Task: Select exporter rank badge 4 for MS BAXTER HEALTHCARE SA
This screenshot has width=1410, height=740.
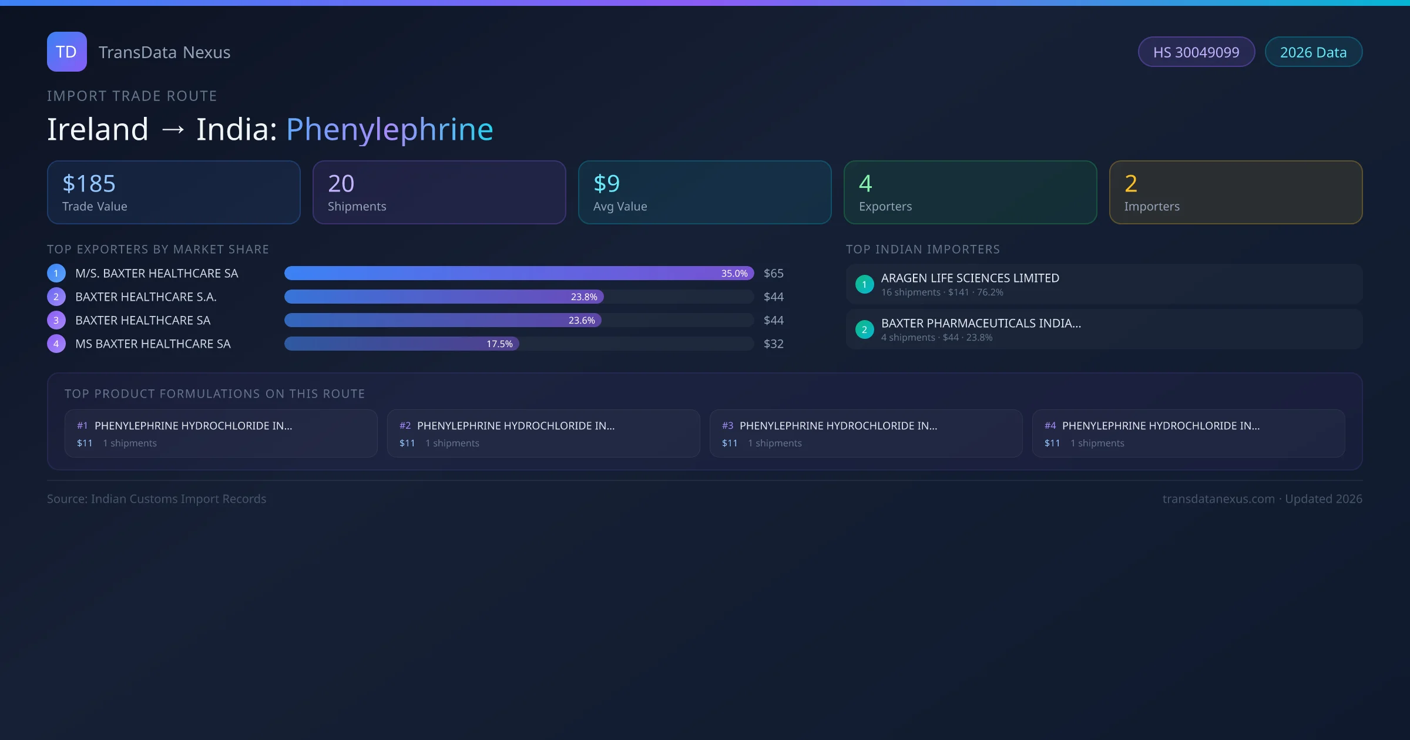Action: click(x=56, y=344)
